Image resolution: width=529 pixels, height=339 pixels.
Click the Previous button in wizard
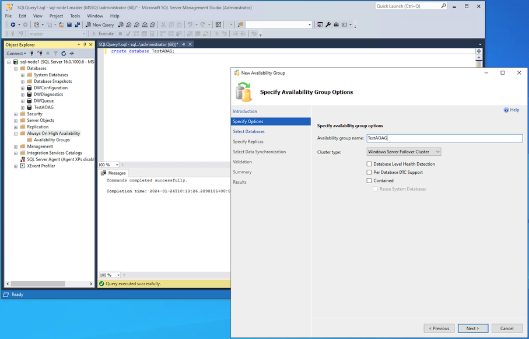tap(439, 328)
